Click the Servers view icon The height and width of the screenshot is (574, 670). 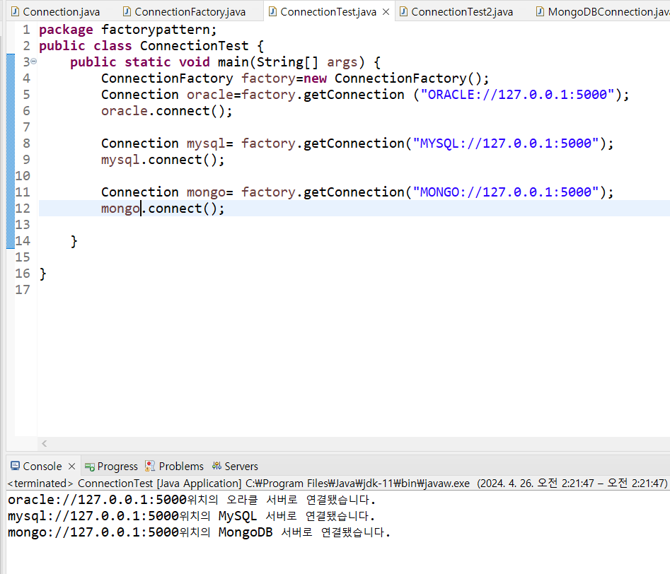(216, 466)
